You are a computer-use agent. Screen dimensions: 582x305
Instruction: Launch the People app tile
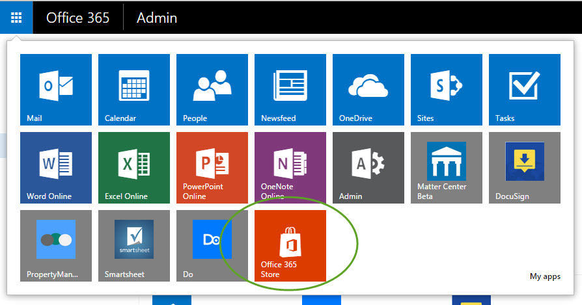(x=212, y=90)
